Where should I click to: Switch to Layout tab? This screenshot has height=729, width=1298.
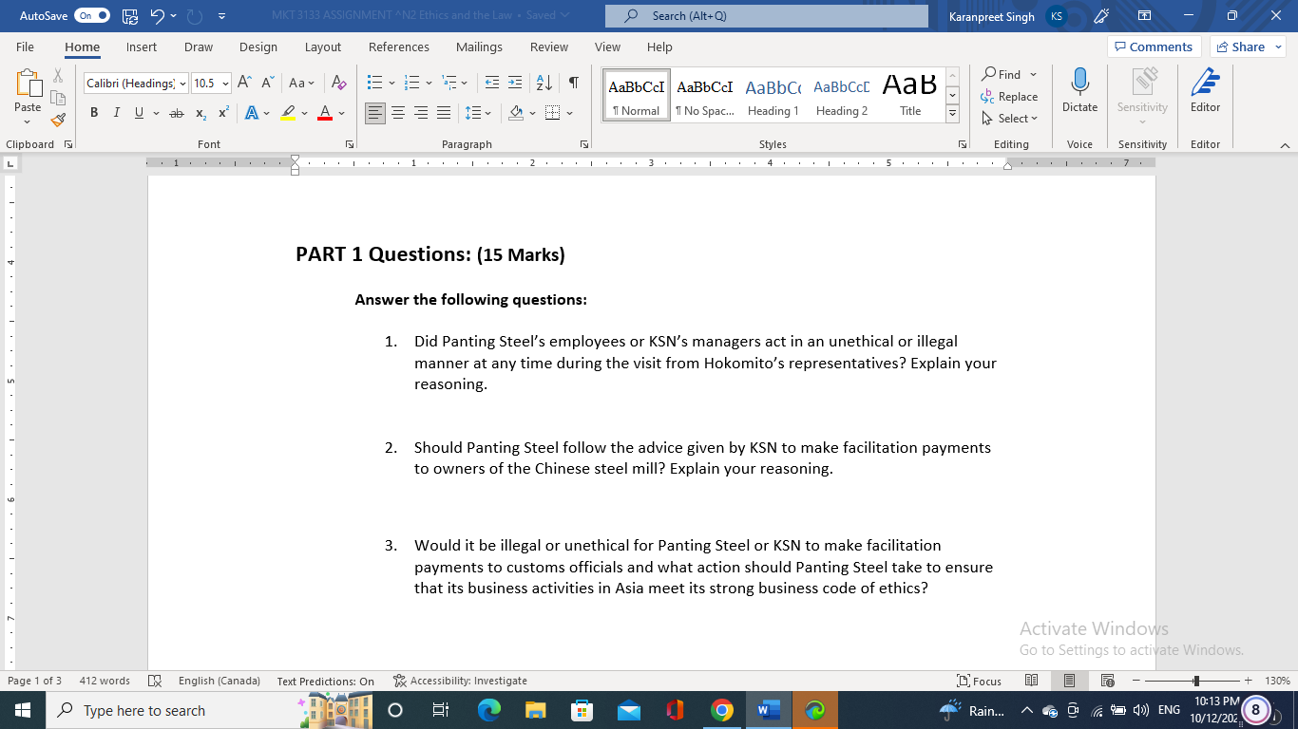[323, 47]
